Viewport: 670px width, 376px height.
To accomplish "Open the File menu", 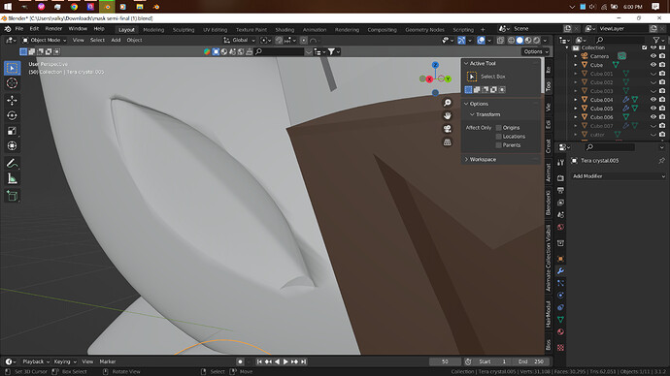I will 19,29.
